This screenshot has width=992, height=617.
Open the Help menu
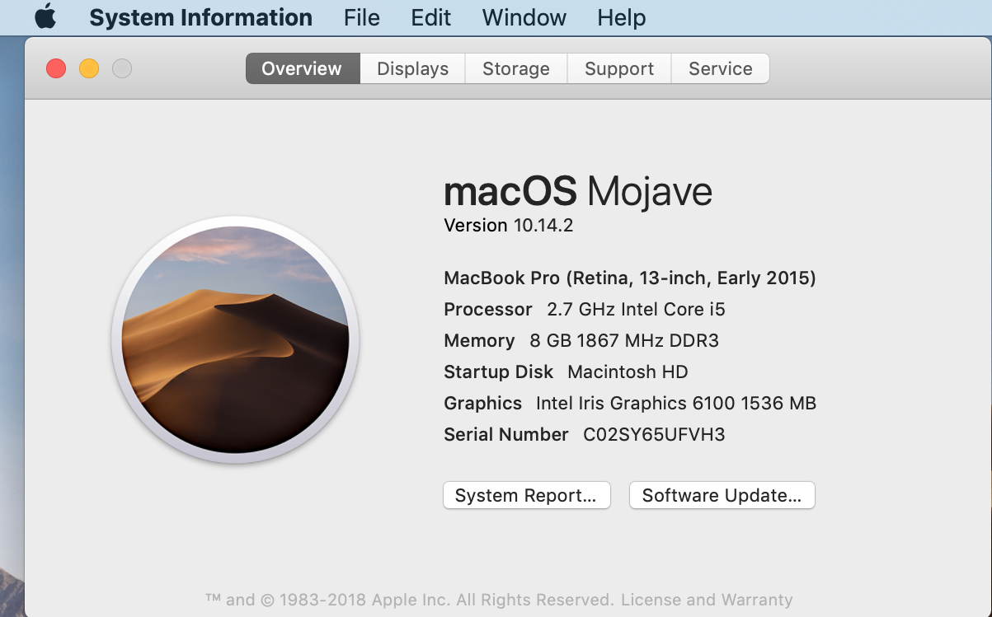[622, 17]
